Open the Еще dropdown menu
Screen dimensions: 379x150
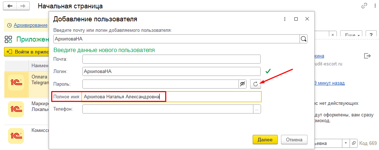pos(352,35)
